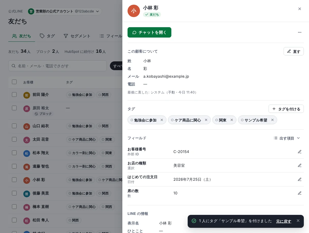Remove the サンプル希望 tag

tap(272, 120)
